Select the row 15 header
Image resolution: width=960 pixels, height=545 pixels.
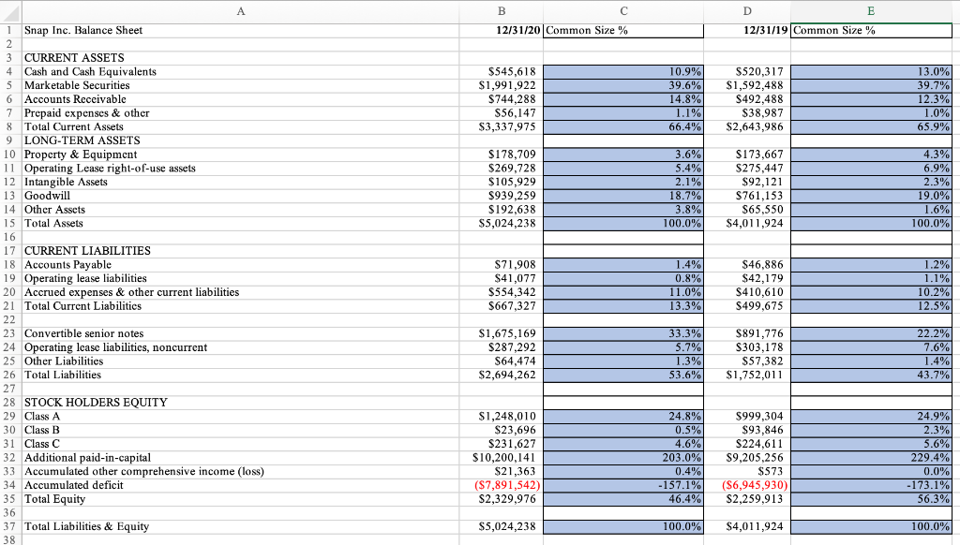pos(10,223)
